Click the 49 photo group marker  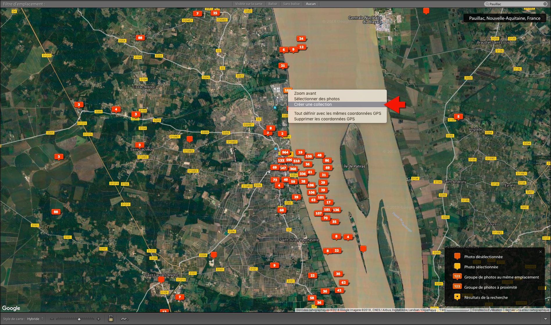click(x=286, y=179)
